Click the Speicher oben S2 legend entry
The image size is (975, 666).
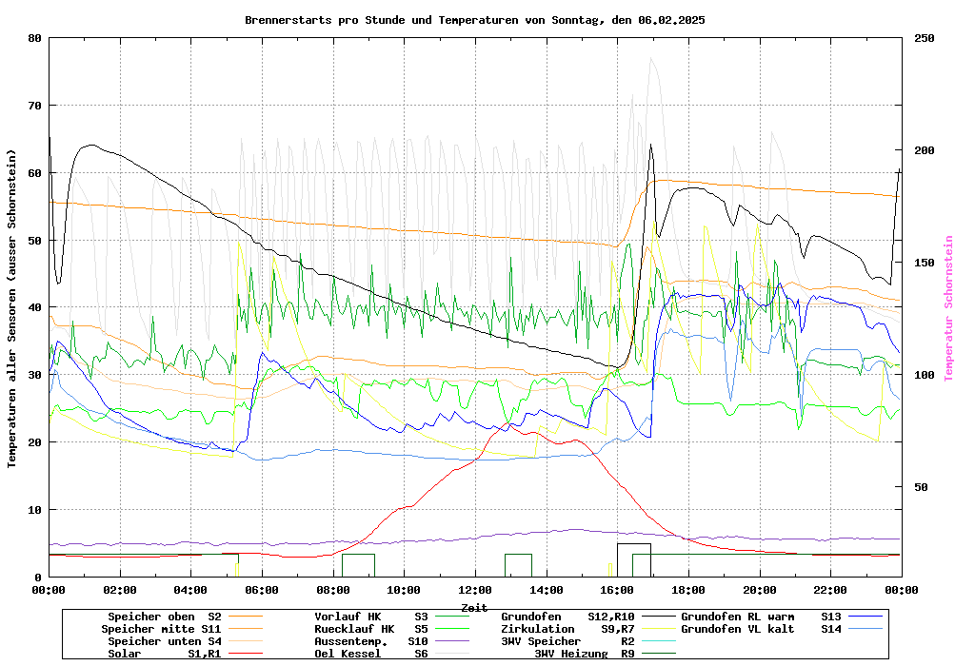click(x=164, y=617)
